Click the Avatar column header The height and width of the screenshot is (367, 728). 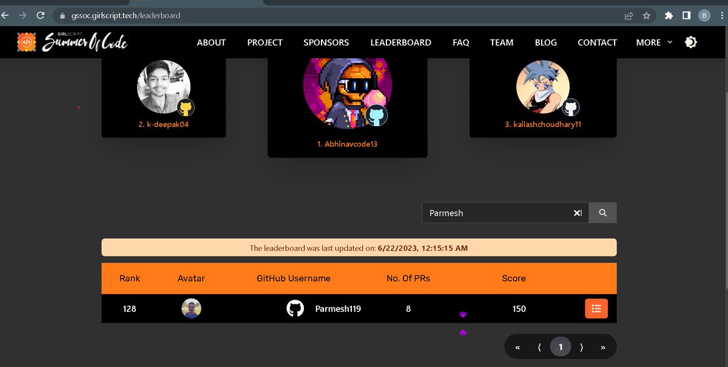coord(191,278)
